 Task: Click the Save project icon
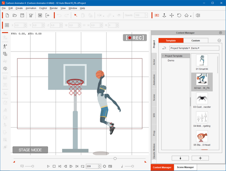click(x=22, y=15)
